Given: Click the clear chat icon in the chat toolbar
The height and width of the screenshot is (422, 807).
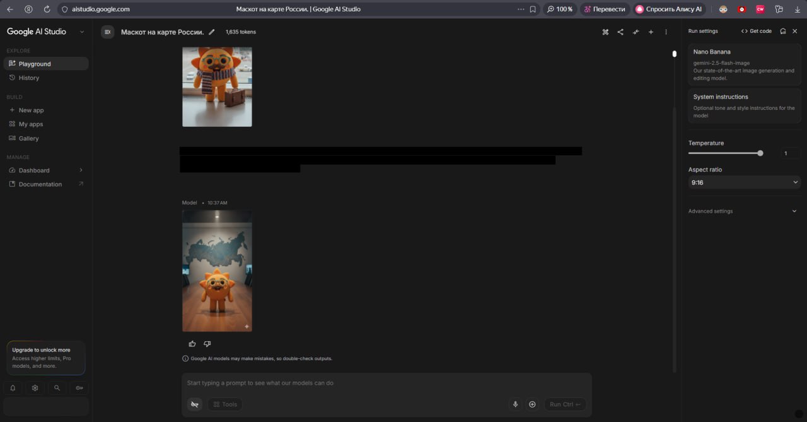Looking at the screenshot, I should 605,32.
